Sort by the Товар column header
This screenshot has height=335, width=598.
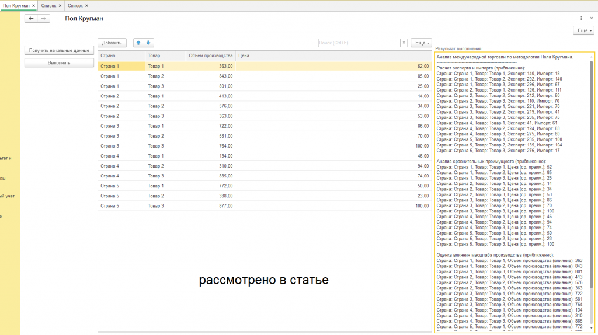tap(165, 55)
